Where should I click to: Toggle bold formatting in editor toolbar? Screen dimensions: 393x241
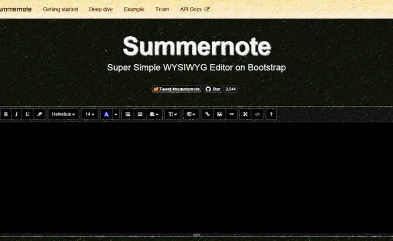(x=6, y=114)
